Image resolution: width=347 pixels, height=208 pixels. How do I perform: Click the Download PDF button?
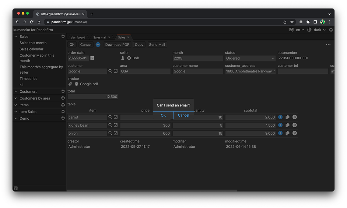(117, 44)
